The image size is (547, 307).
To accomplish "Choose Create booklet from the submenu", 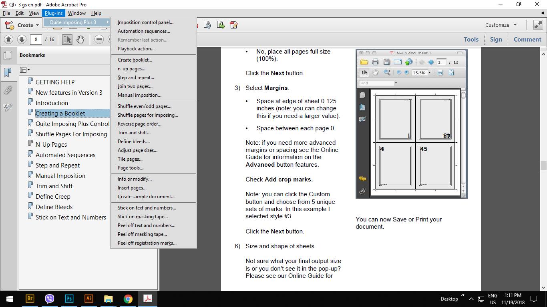I will (x=135, y=60).
